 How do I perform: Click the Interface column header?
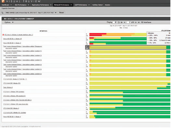[43, 31]
